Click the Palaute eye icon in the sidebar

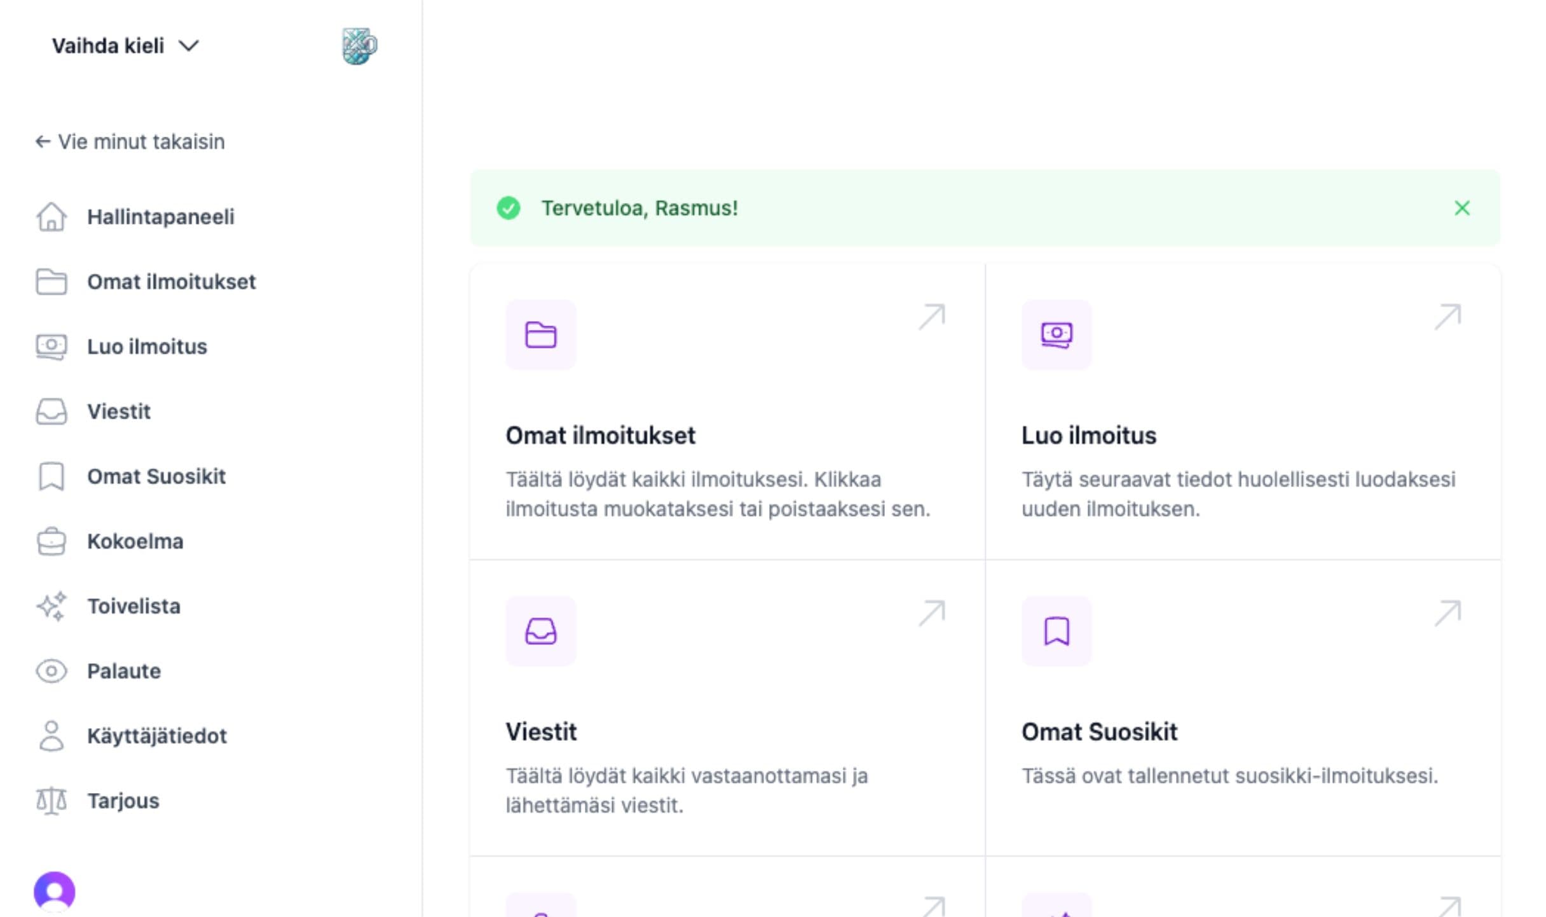coord(51,671)
